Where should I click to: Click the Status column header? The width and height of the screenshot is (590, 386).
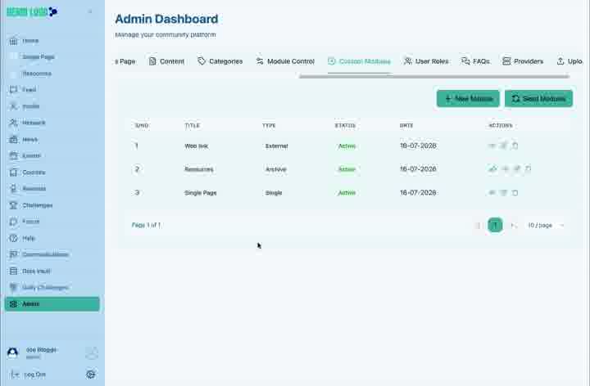[x=346, y=125]
